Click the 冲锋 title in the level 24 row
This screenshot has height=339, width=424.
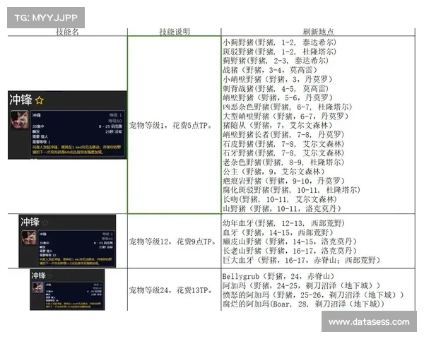(38, 275)
